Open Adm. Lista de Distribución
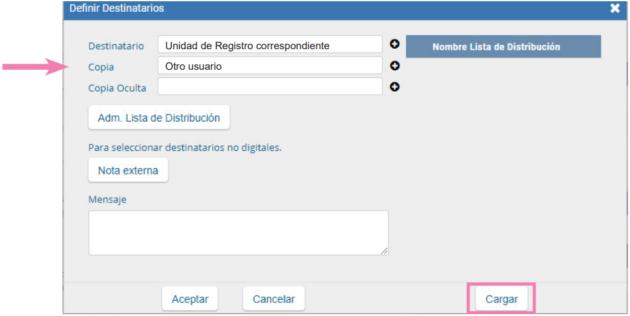The width and height of the screenshot is (630, 316). pos(159,117)
